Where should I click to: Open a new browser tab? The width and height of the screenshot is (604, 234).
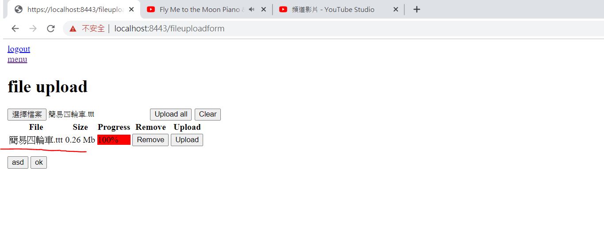point(416,9)
